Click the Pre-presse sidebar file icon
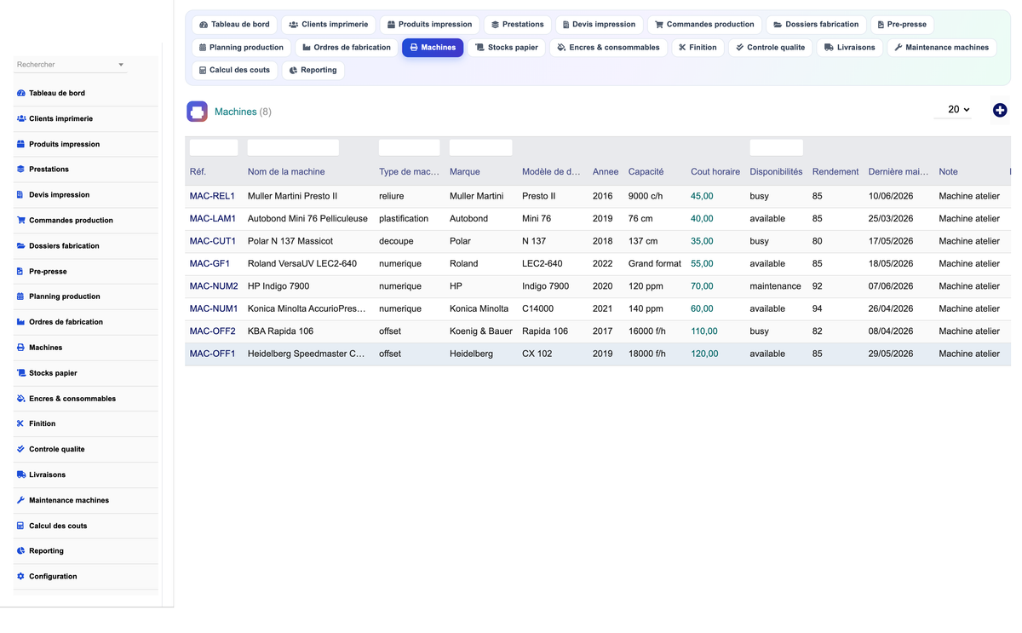1022x633 pixels. pyautogui.click(x=20, y=272)
